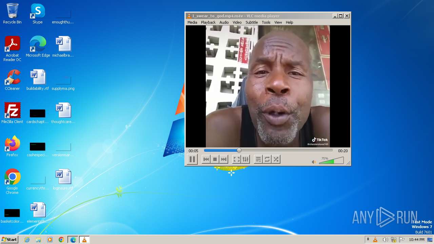Open Chrome from the taskbar
Screen dimensions: 434x244
(x=61, y=240)
